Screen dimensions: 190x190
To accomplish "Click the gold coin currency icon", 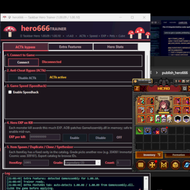I will click(135, 81).
